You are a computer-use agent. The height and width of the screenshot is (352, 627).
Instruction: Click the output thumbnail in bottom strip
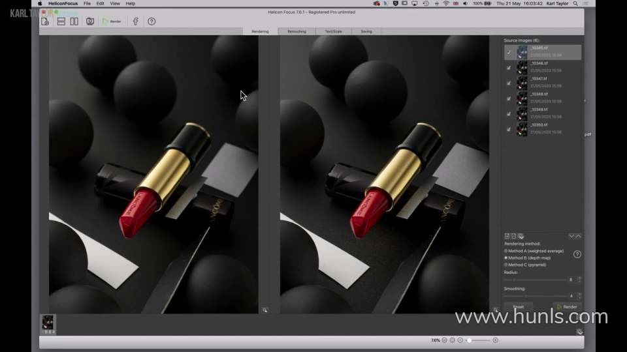pyautogui.click(x=48, y=324)
